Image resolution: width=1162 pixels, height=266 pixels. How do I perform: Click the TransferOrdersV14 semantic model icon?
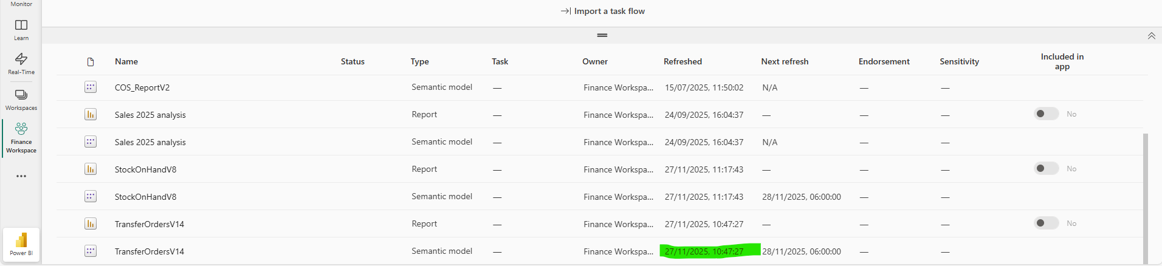pos(91,251)
